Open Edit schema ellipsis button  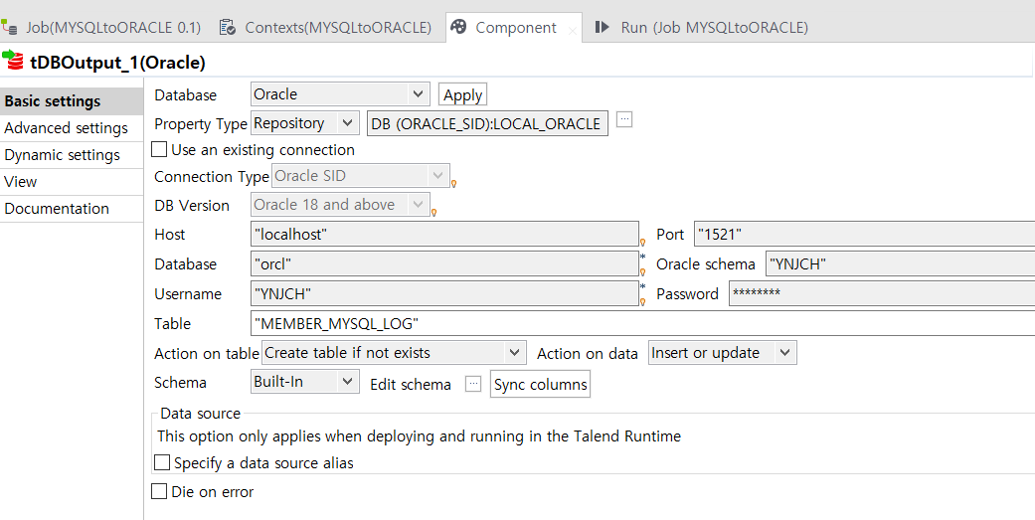pyautogui.click(x=473, y=384)
